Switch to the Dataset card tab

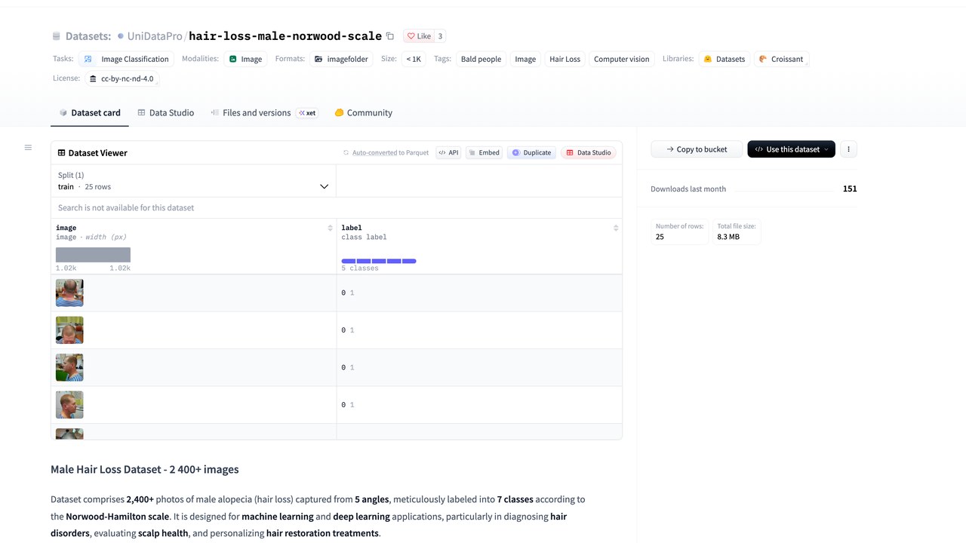[x=90, y=113]
